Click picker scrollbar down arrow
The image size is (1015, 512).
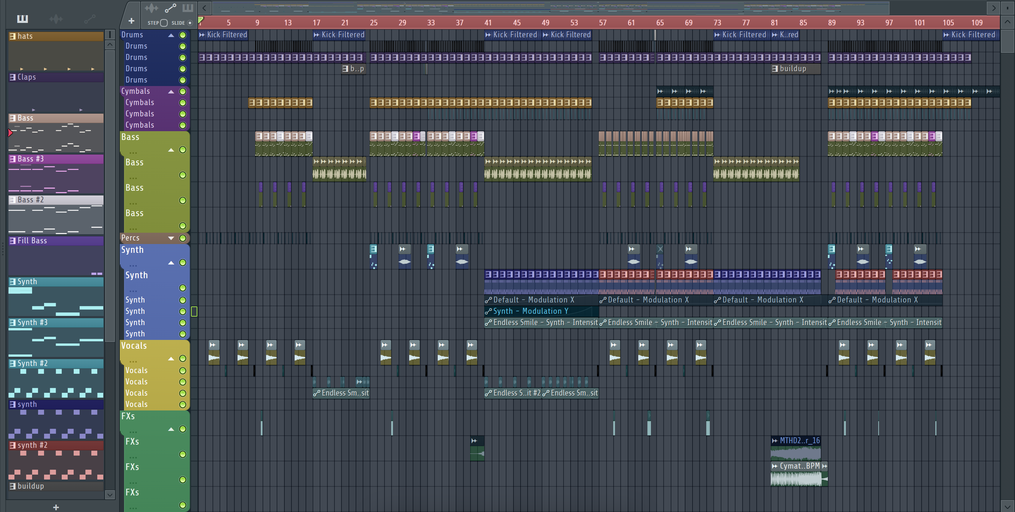click(x=110, y=494)
